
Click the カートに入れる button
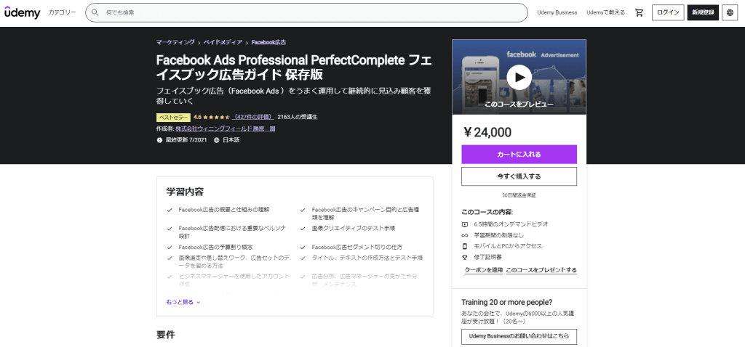(x=519, y=155)
